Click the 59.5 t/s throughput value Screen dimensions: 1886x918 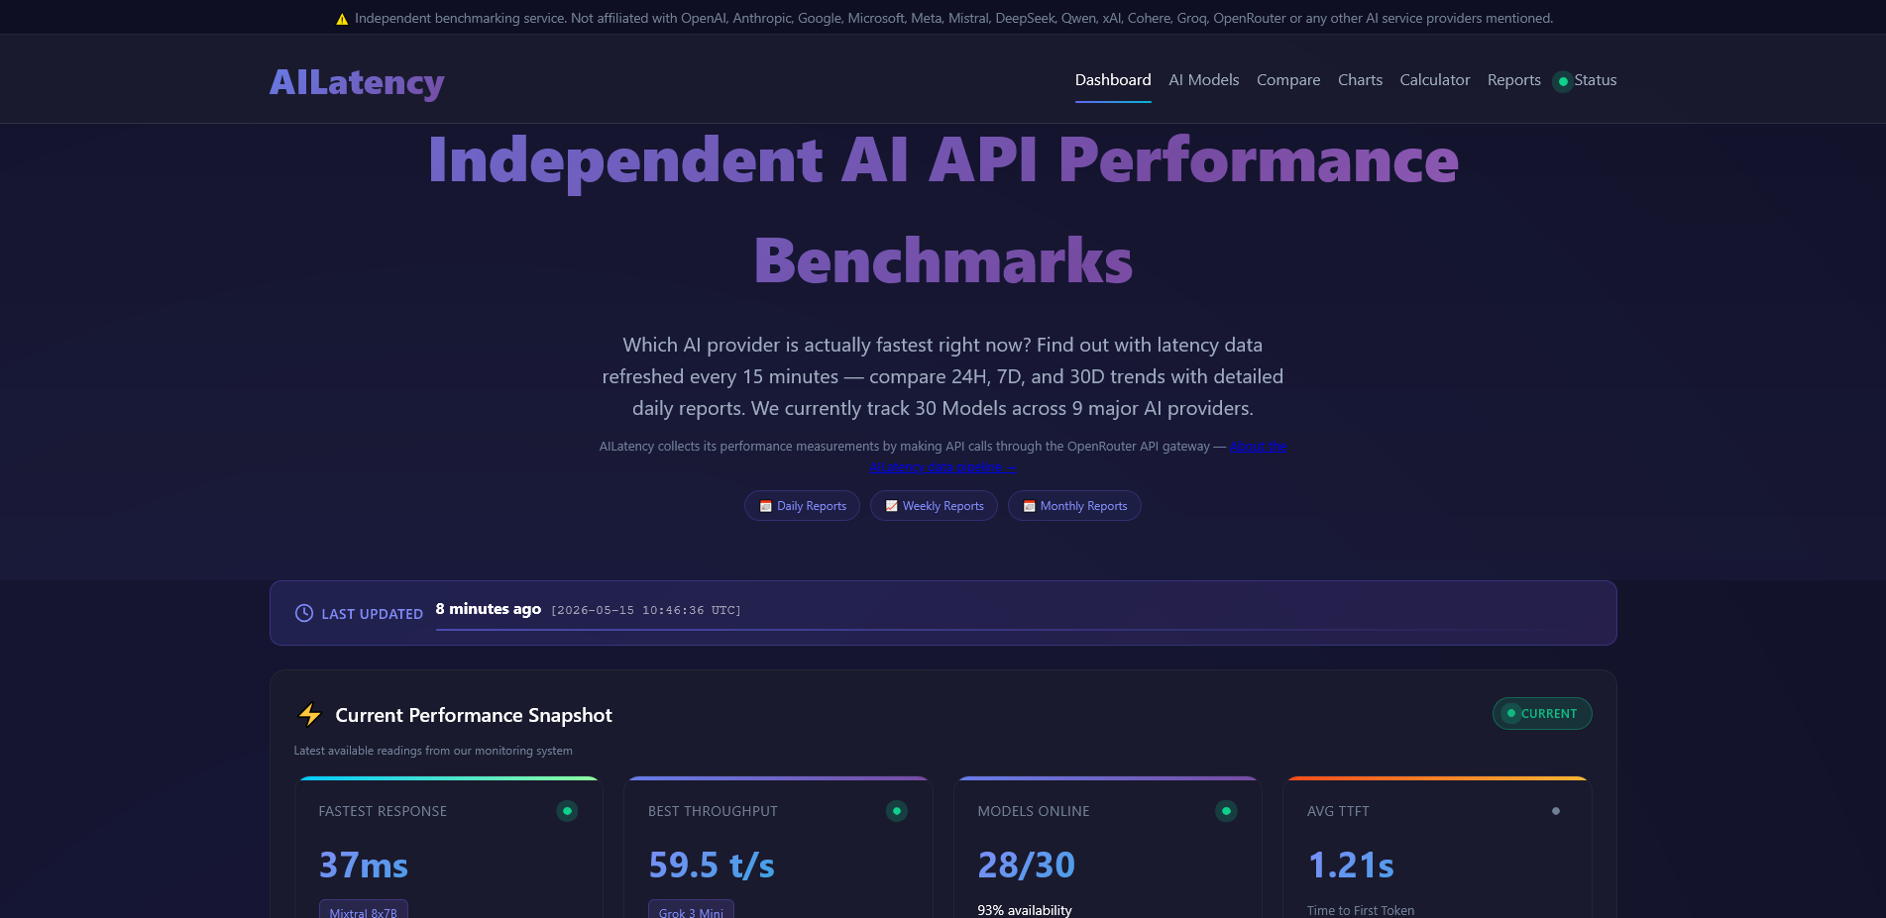pyautogui.click(x=712, y=865)
